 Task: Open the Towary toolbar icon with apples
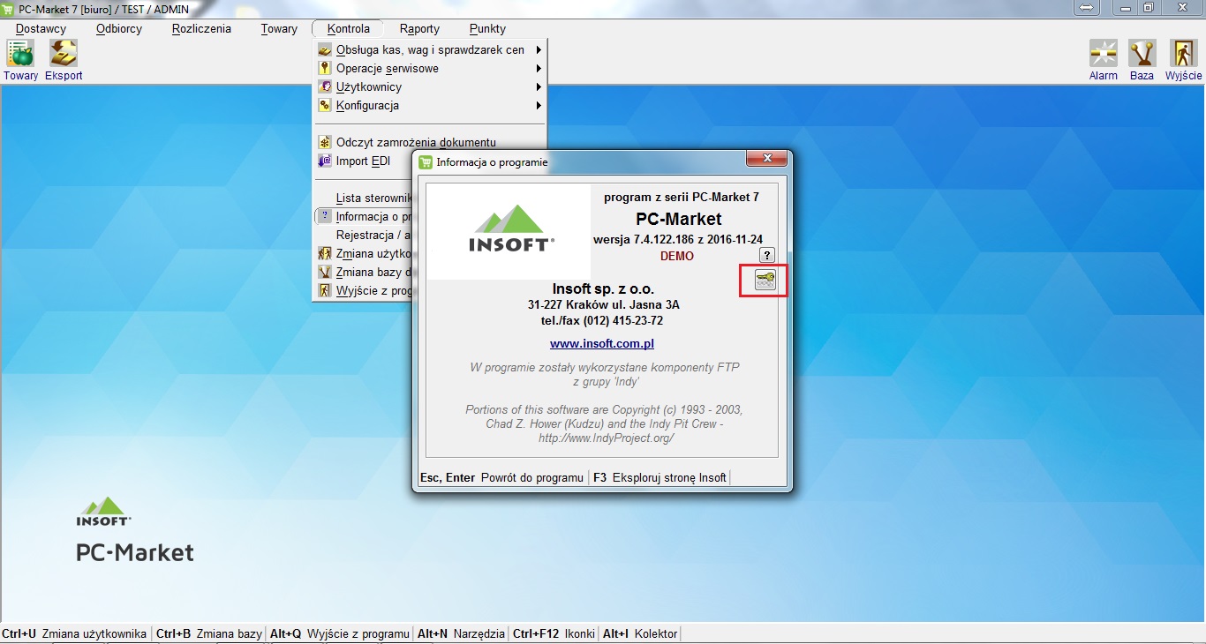click(20, 54)
